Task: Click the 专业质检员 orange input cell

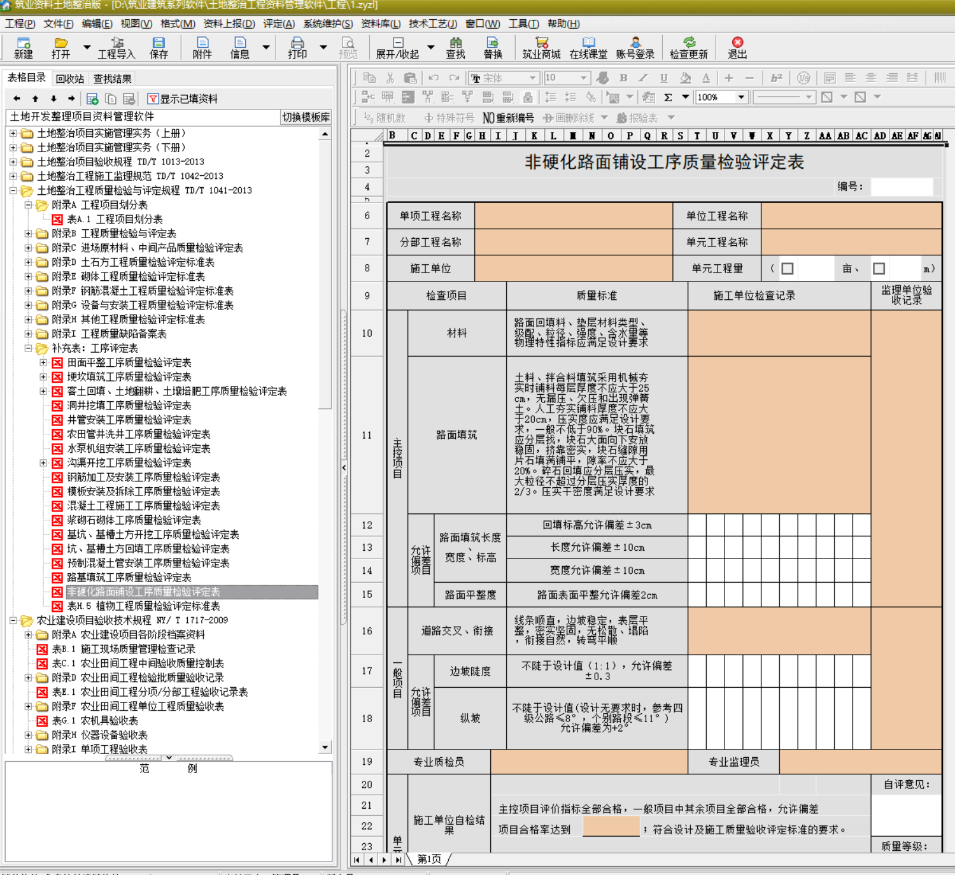Action: [x=589, y=762]
